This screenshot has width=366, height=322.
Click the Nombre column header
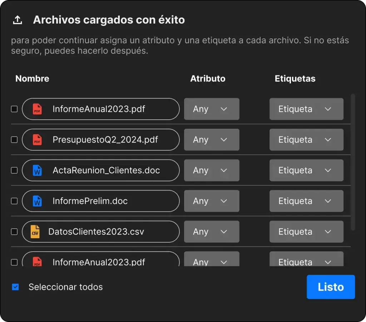pos(32,79)
